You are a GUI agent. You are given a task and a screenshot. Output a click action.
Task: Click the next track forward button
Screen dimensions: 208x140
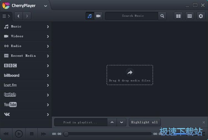[44, 134]
